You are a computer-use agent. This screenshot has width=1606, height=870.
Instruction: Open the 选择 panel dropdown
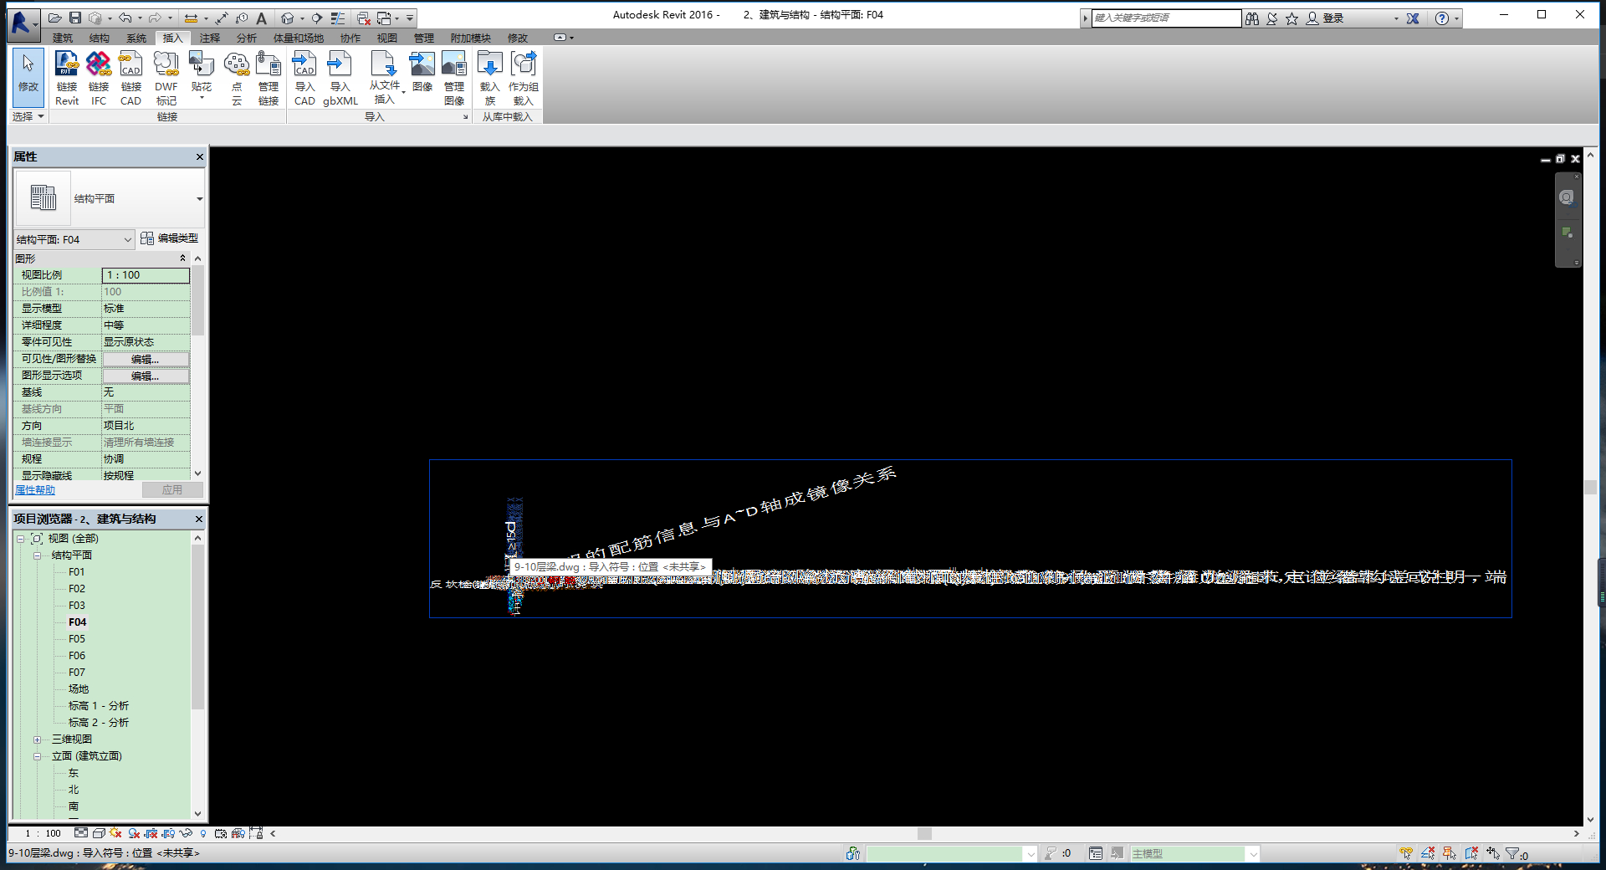28,116
